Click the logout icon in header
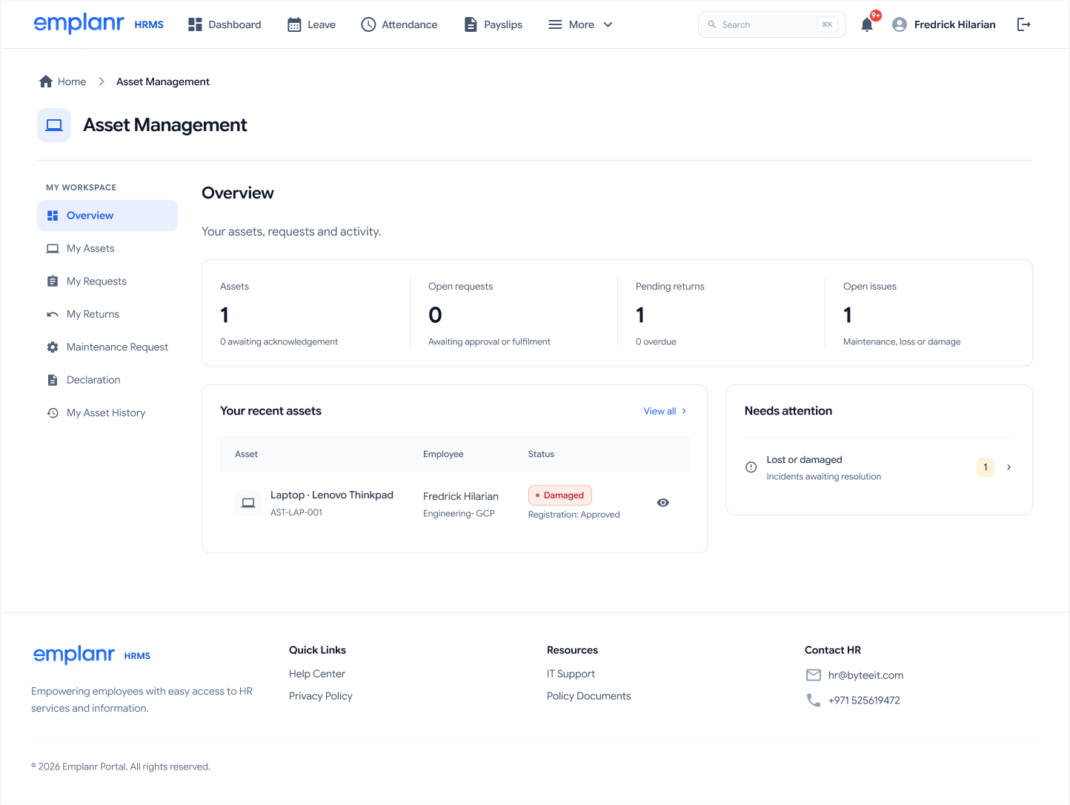 (1023, 24)
